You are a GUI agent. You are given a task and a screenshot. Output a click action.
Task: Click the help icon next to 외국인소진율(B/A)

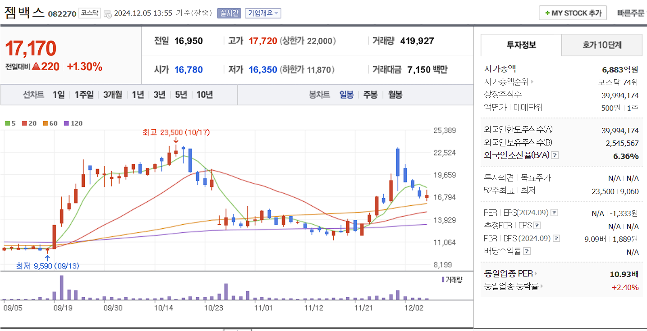pyautogui.click(x=555, y=155)
